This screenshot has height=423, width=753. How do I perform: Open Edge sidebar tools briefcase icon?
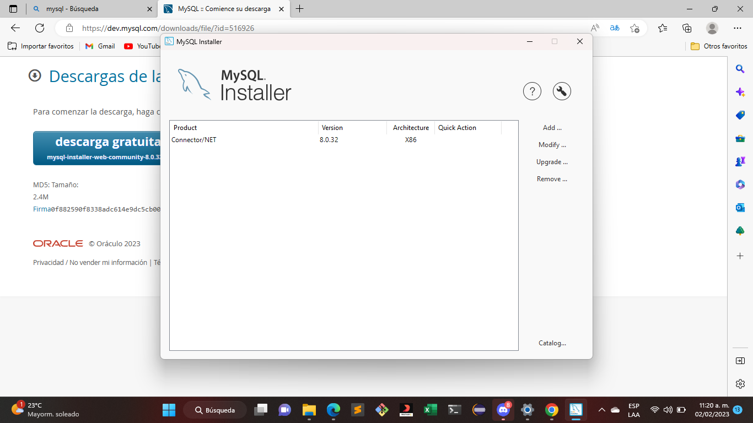[x=740, y=138]
